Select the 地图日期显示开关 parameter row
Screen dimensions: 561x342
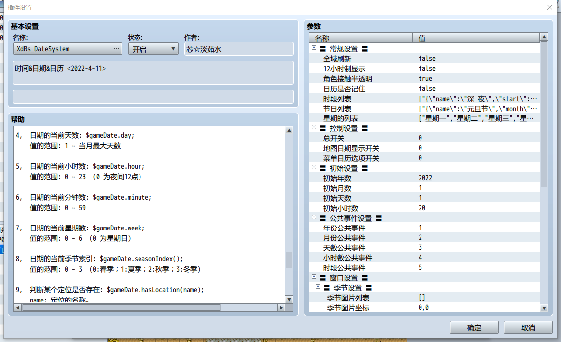tap(424, 148)
